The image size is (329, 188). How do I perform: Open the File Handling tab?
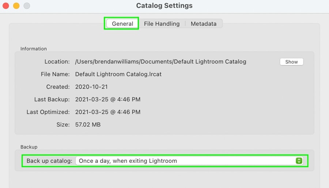click(x=162, y=24)
